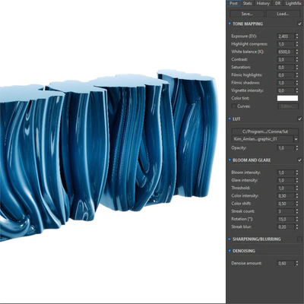Click the Rotation value field
This screenshot has height=304, width=304.
[x=286, y=219]
